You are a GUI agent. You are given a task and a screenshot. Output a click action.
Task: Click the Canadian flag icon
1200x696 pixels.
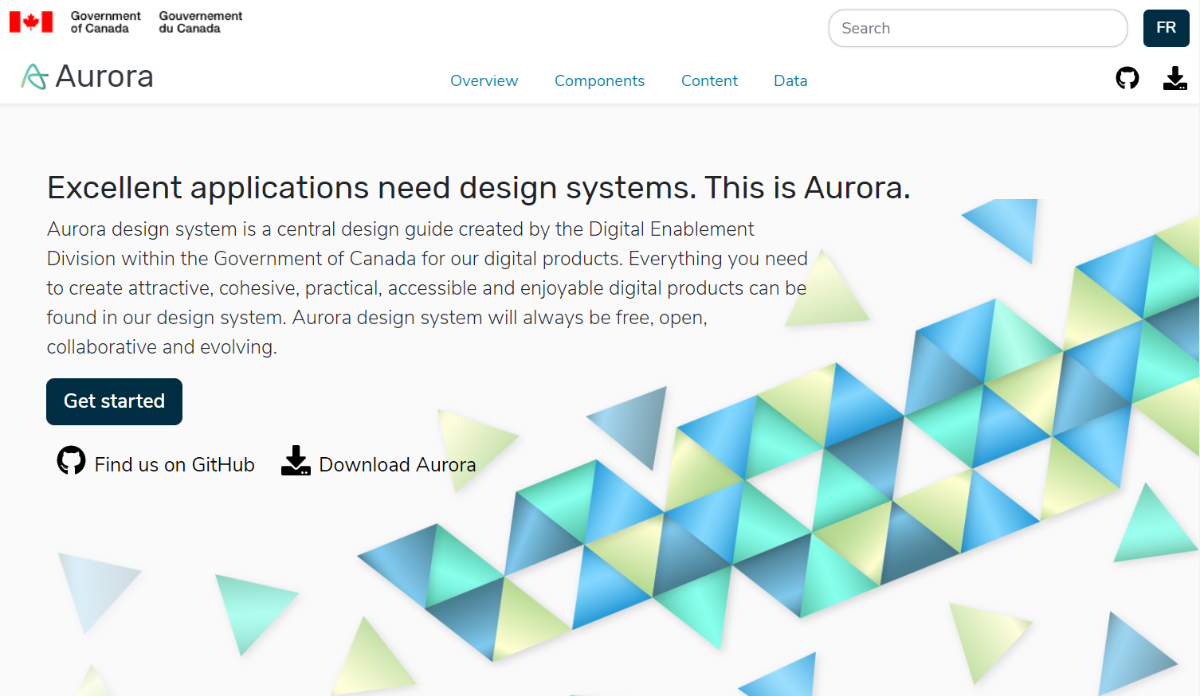(x=31, y=22)
